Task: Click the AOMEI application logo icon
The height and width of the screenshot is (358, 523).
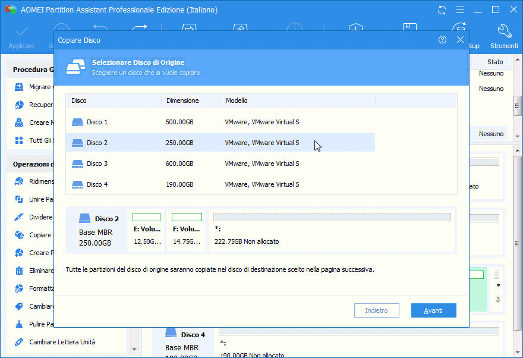Action: pyautogui.click(x=10, y=10)
